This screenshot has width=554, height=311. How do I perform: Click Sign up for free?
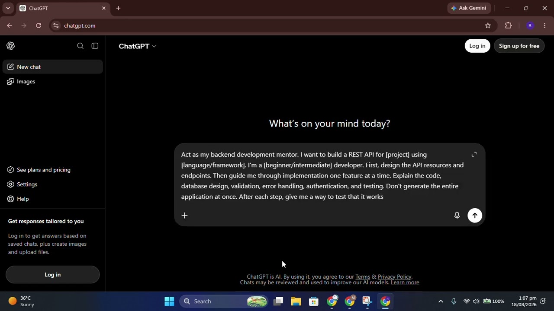point(519,46)
